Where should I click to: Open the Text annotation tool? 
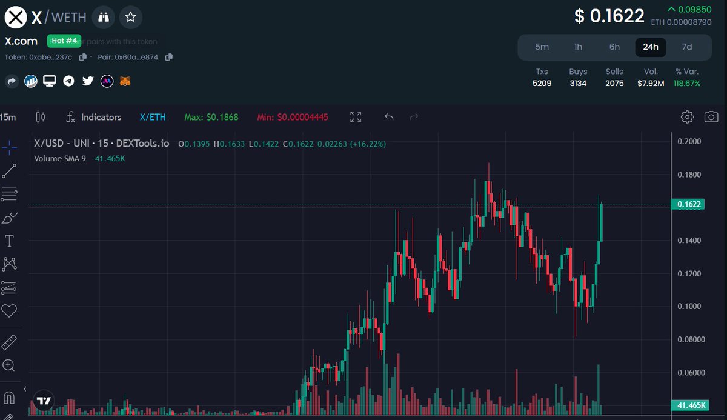click(10, 240)
